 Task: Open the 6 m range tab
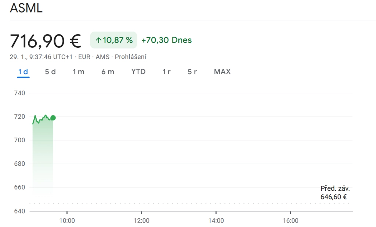click(108, 72)
